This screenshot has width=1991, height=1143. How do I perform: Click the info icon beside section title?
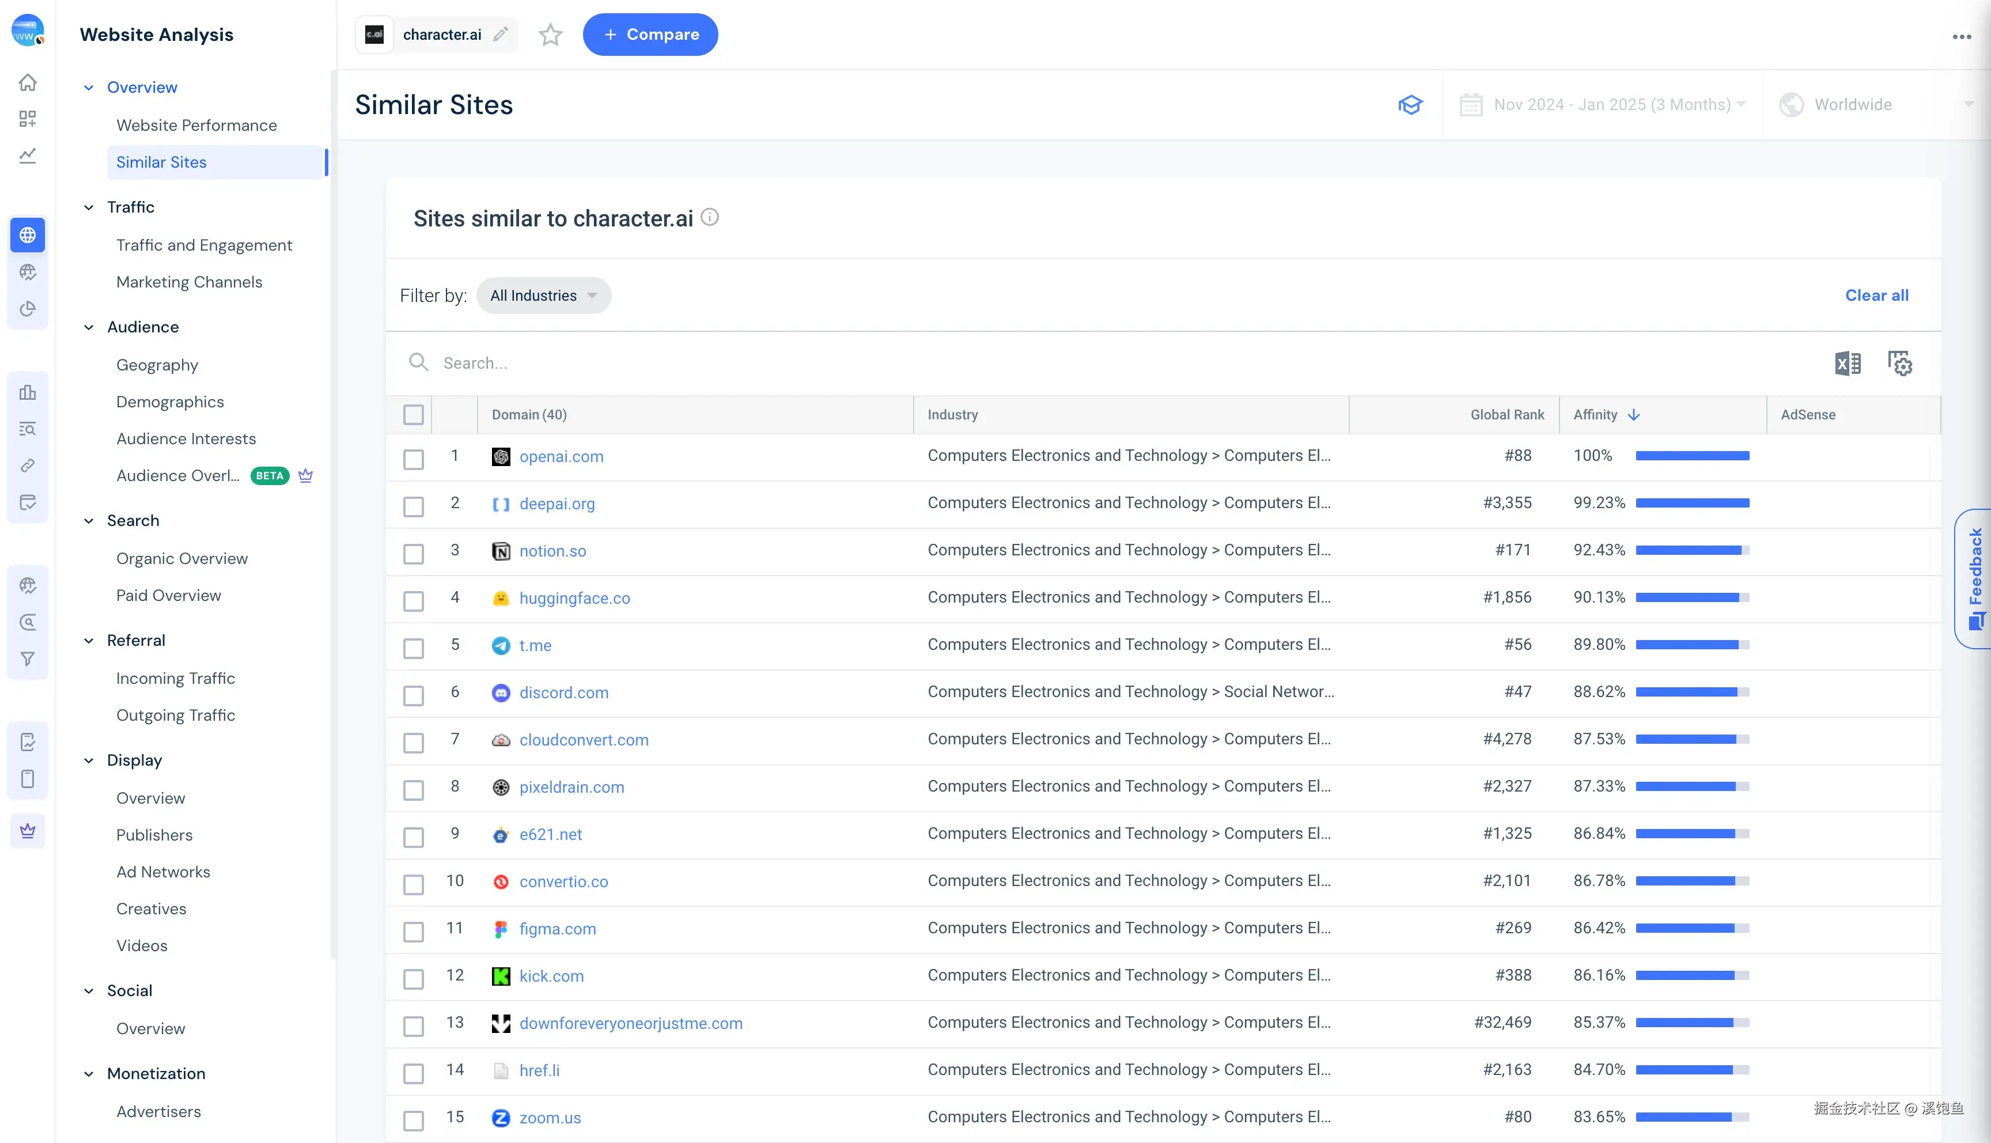[x=709, y=217]
